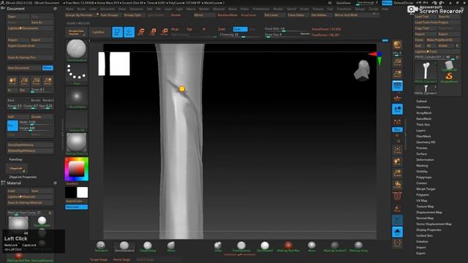Open the Render menu
The height and width of the screenshot is (263, 468).
278,9
